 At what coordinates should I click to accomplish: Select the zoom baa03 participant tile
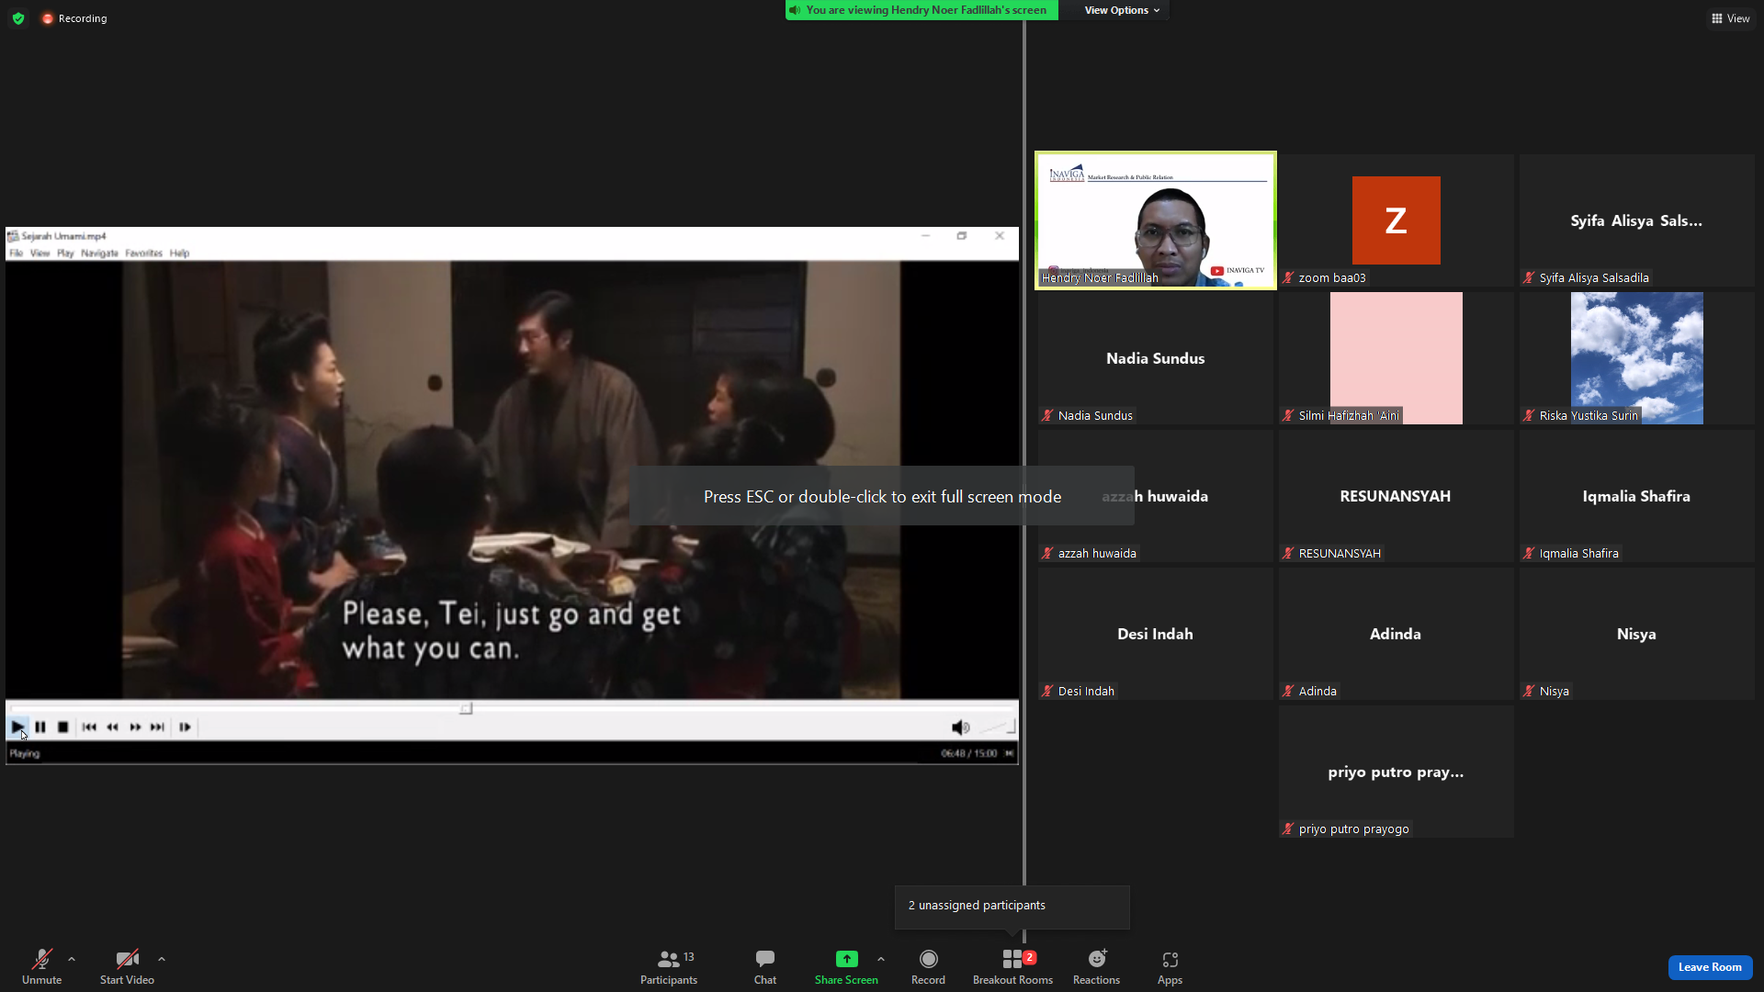tap(1396, 220)
